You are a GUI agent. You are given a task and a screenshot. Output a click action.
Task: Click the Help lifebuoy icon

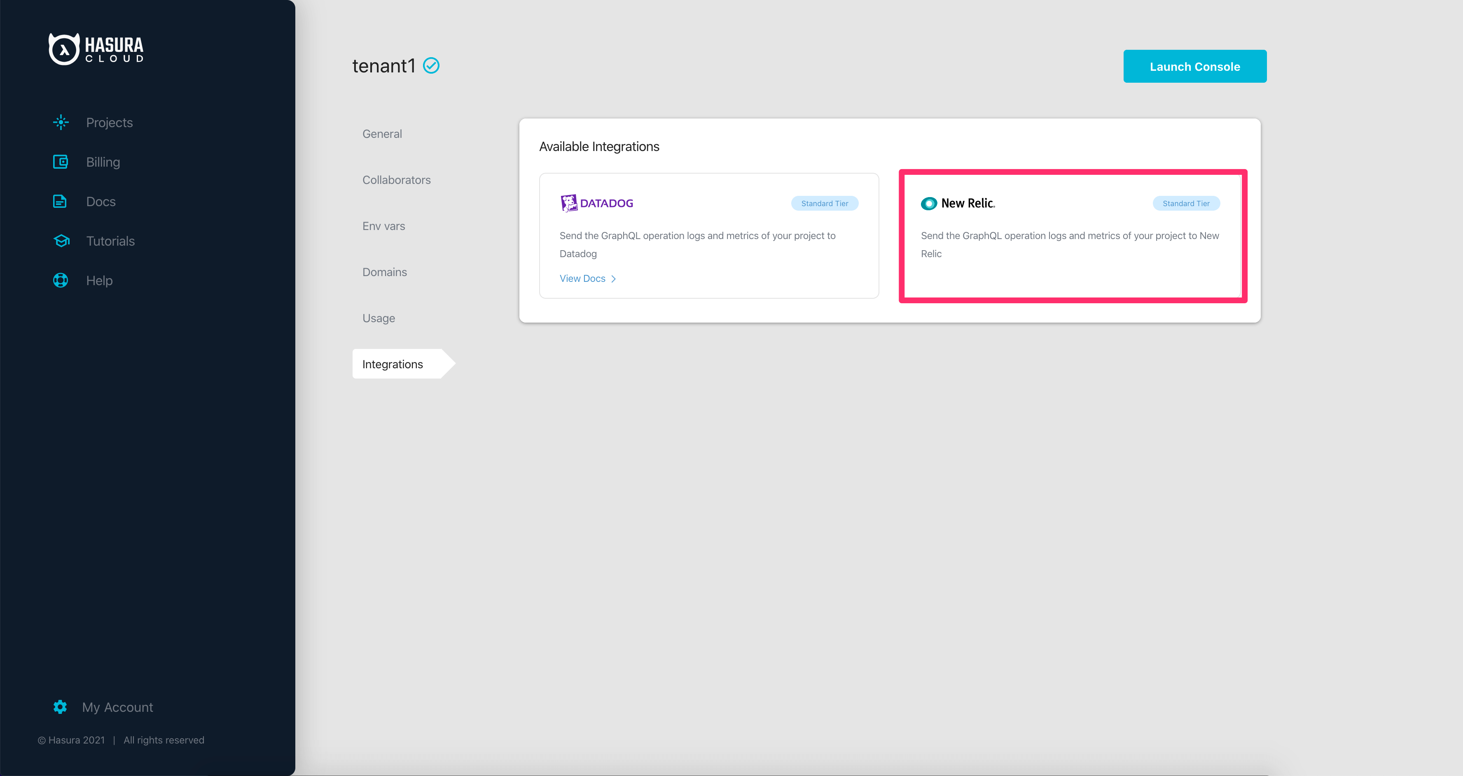61,280
